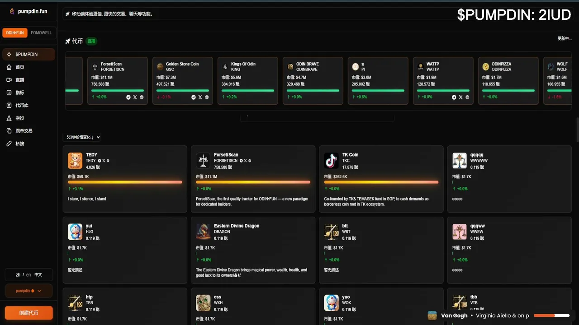Open website globe on ForsetiScan ticker card
The width and height of the screenshot is (579, 325).
pyautogui.click(x=142, y=97)
